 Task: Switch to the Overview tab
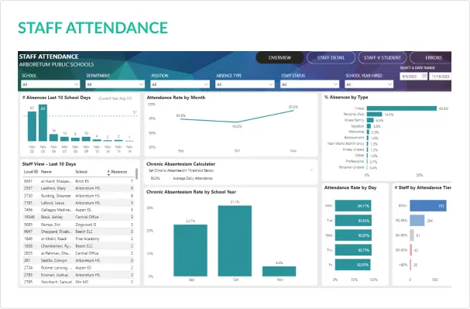pyautogui.click(x=280, y=57)
